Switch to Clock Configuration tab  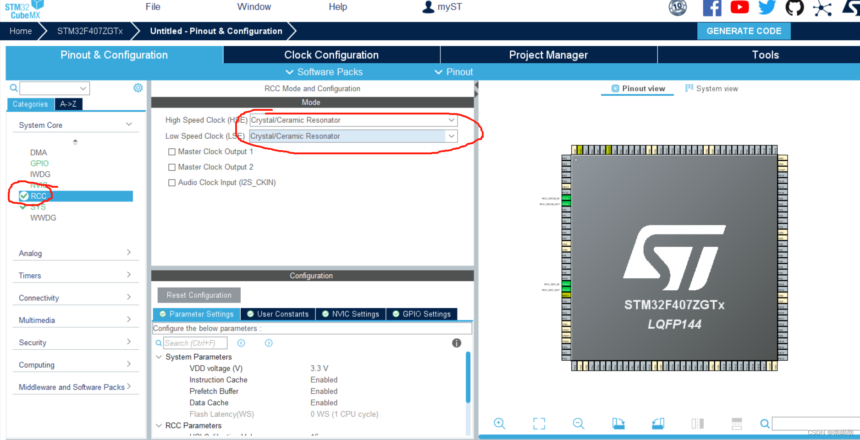331,55
